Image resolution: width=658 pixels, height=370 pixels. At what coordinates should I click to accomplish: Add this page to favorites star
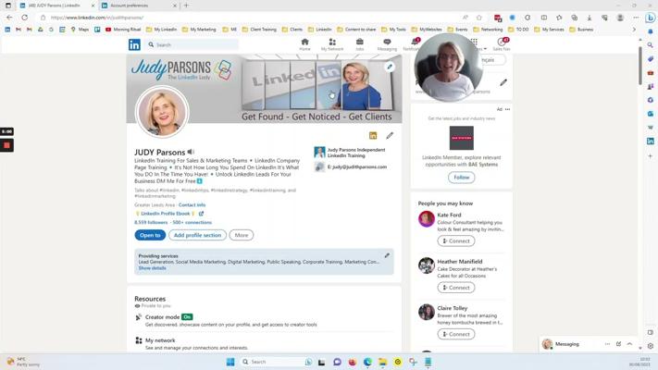(479, 18)
